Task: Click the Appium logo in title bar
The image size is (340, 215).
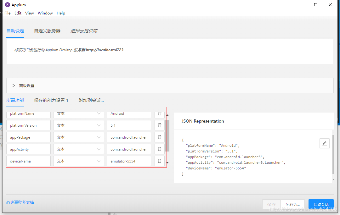Action: [7, 5]
